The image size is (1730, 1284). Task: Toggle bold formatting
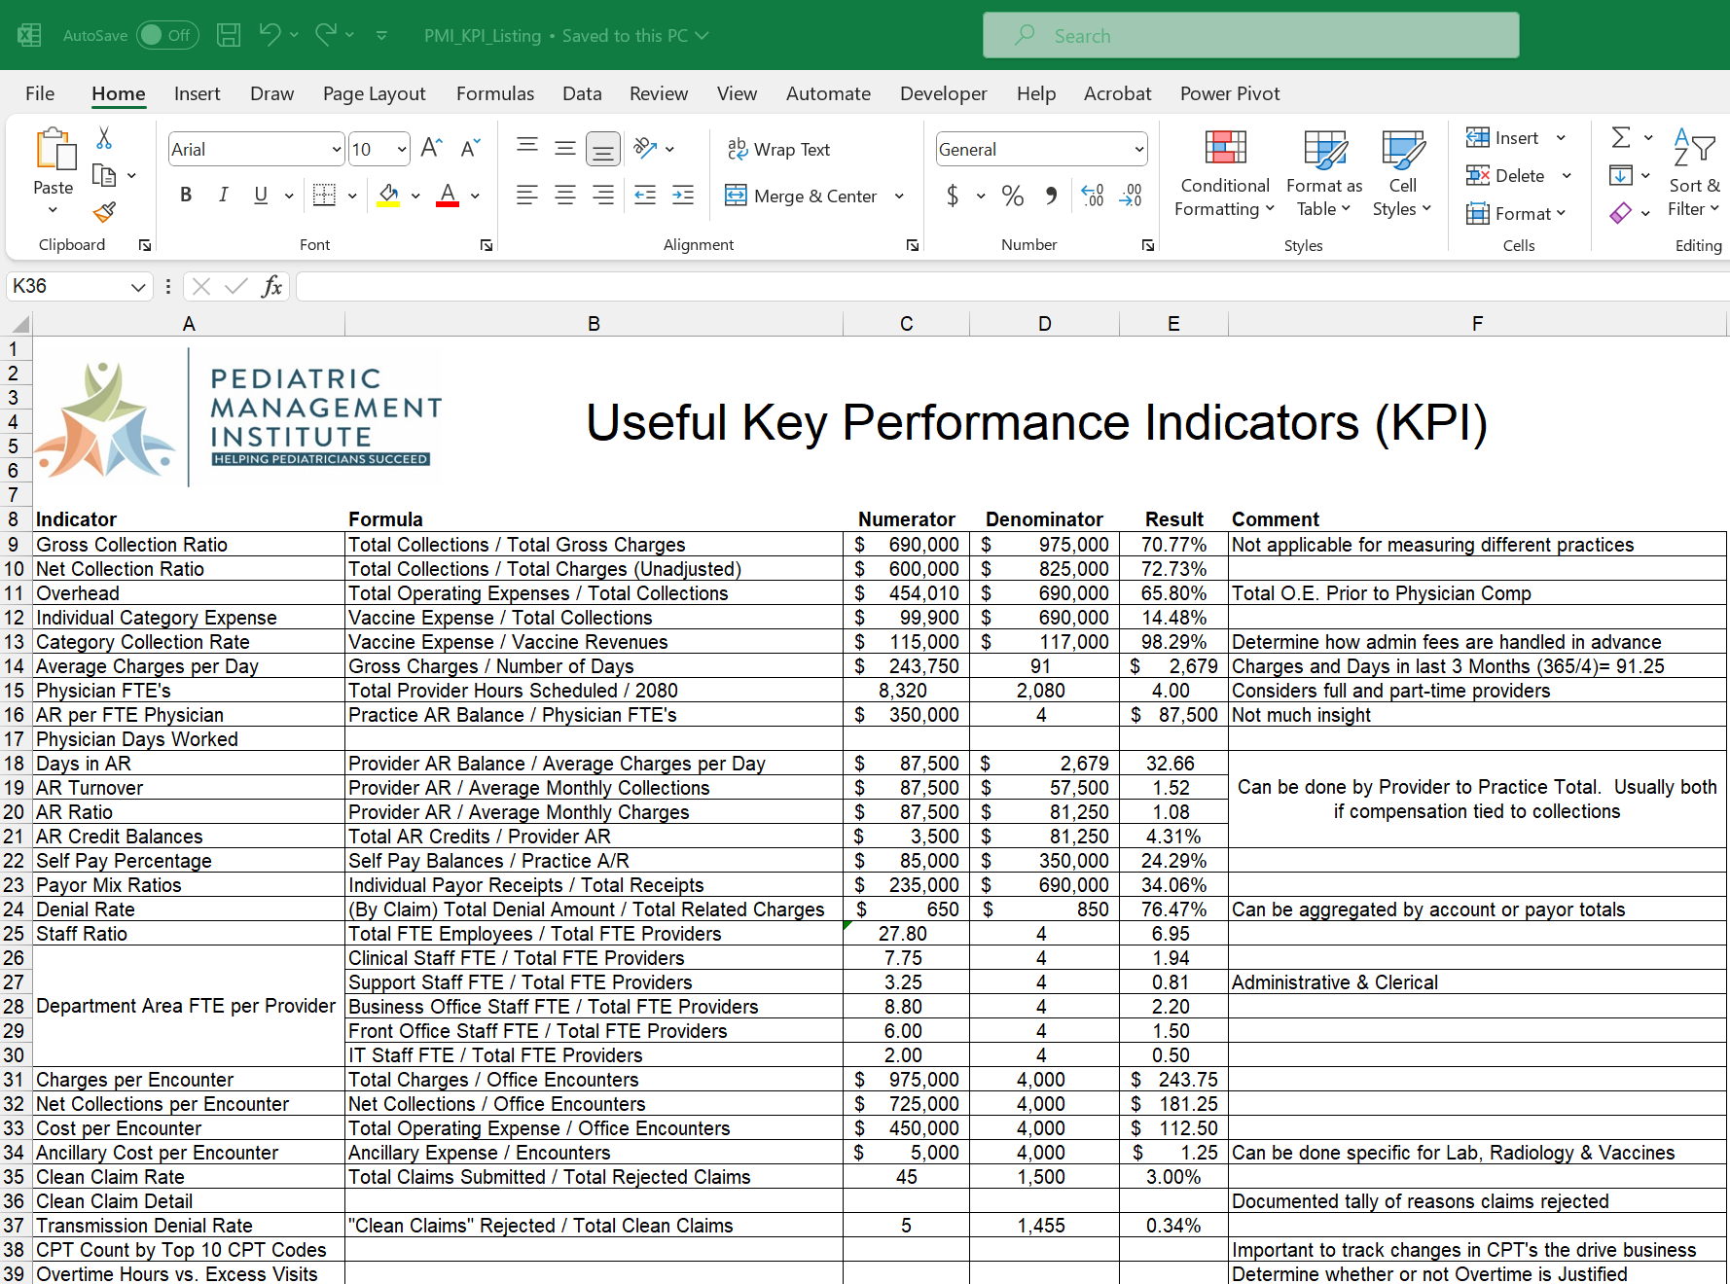(x=185, y=196)
